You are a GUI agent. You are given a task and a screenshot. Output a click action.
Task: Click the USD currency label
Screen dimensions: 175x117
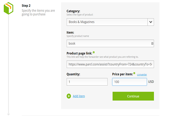[151, 82]
